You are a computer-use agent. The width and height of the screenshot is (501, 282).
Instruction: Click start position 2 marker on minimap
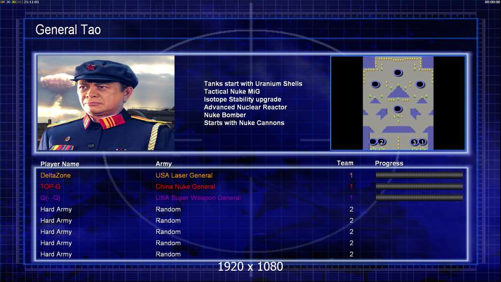(x=381, y=142)
